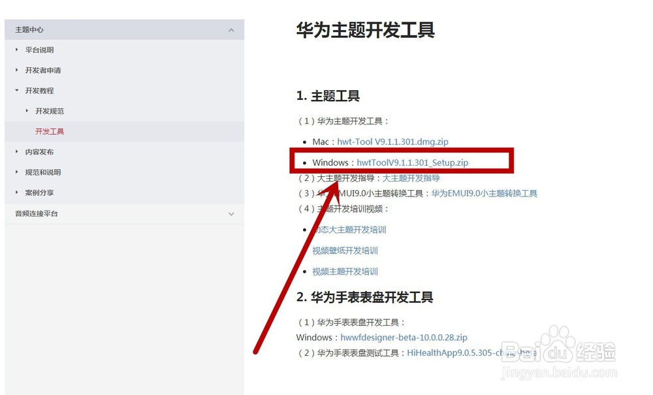The height and width of the screenshot is (395, 653).
Task: Click the (1) 华为手表表盘开发工具 label
Action: pyautogui.click(x=351, y=323)
